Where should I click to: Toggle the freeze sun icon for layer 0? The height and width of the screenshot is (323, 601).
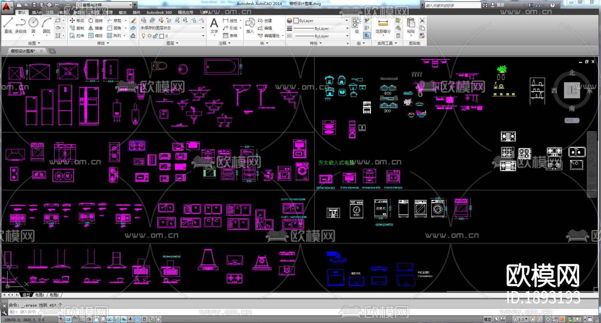[x=150, y=36]
